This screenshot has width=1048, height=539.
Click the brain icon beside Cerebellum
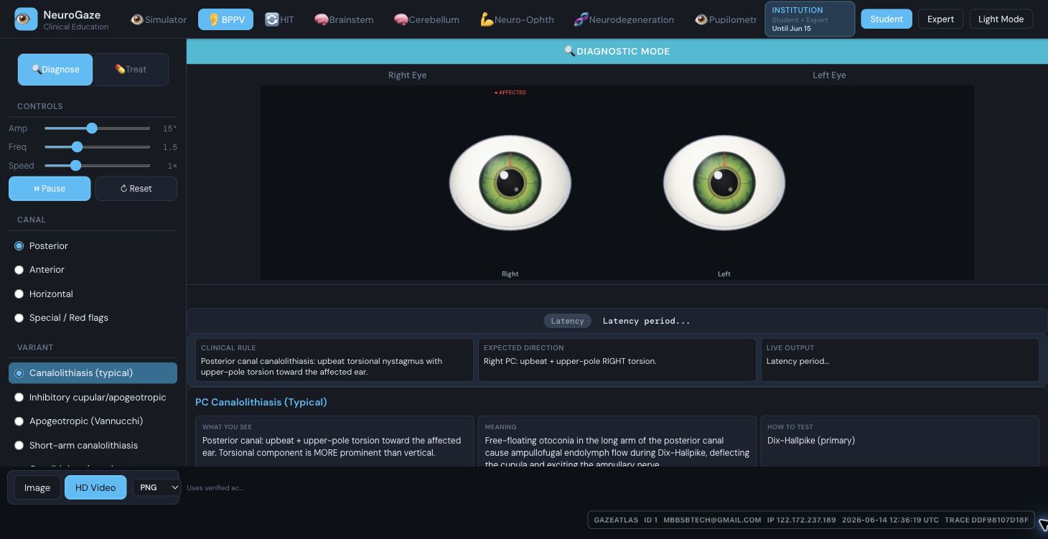pyautogui.click(x=401, y=19)
